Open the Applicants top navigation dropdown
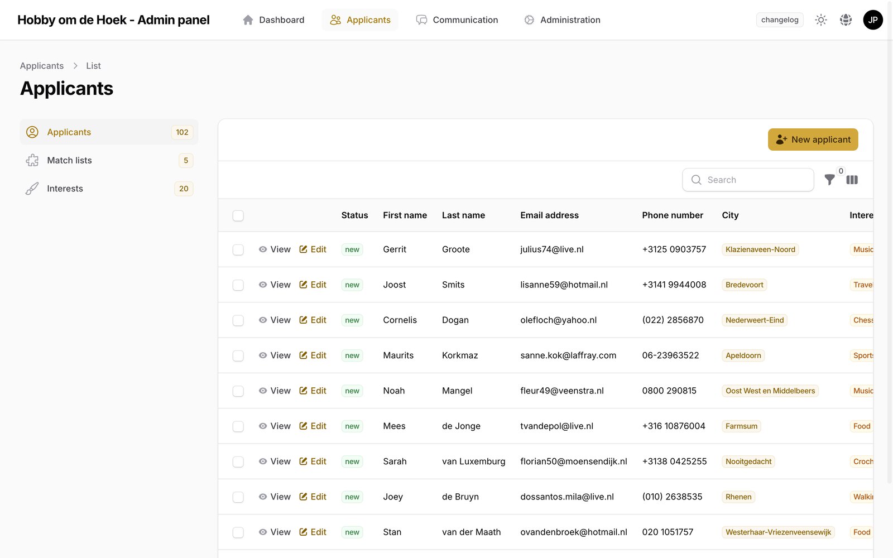 coord(360,20)
